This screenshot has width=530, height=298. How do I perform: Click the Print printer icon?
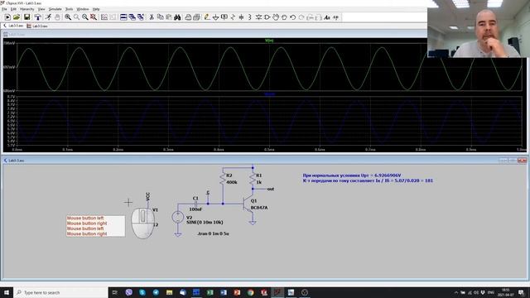(188, 17)
